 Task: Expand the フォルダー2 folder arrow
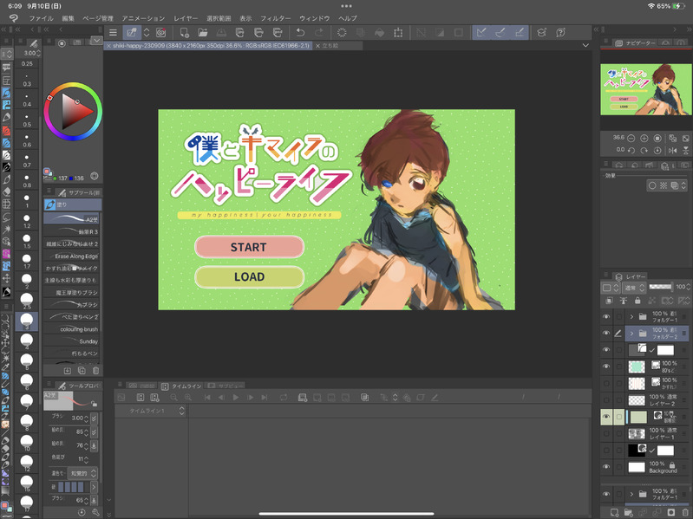pos(632,334)
